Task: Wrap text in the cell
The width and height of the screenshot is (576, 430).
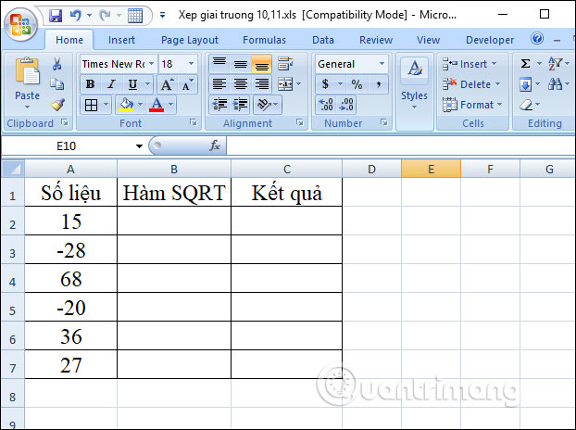Action: pyautogui.click(x=285, y=64)
